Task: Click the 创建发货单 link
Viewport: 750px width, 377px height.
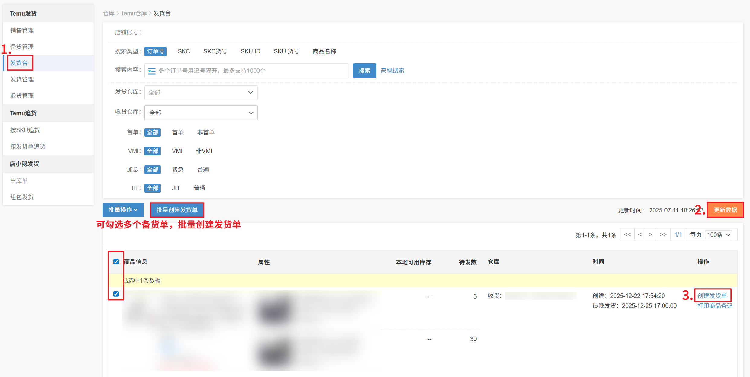Action: (712, 296)
